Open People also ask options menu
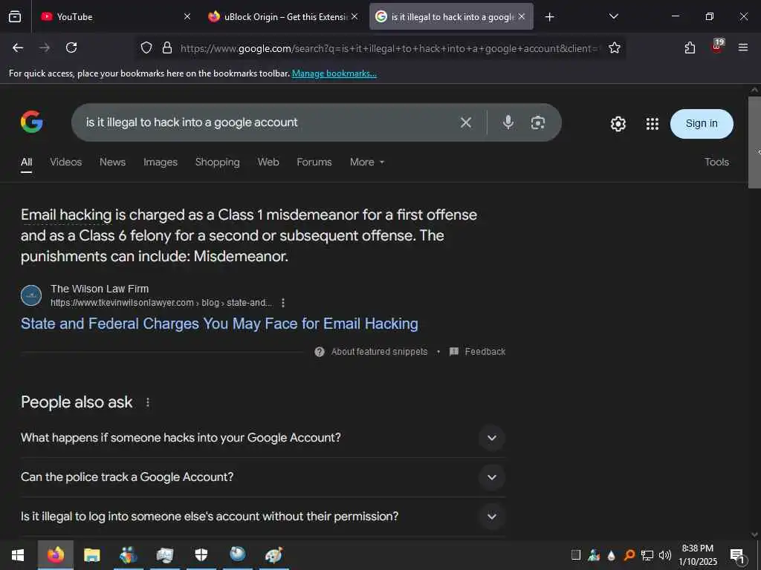The image size is (761, 570). tap(148, 402)
